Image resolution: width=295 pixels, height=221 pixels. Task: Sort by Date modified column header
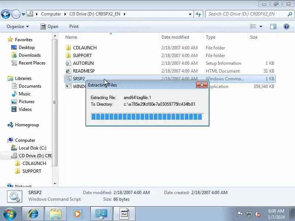click(181, 37)
